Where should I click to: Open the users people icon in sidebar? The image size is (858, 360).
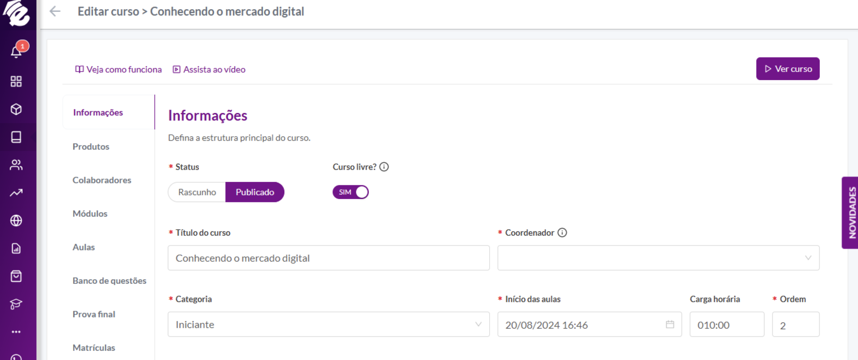(16, 165)
